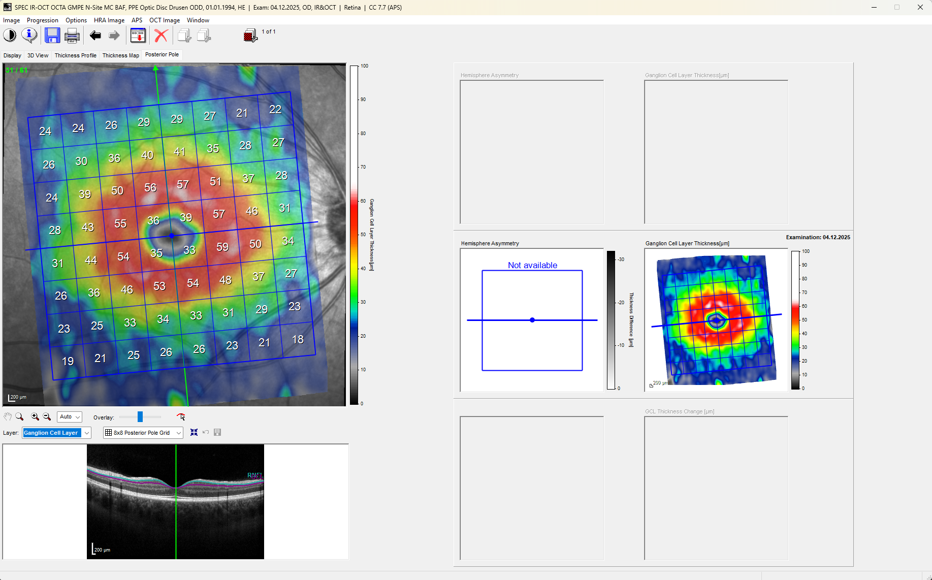Click the blue center-grid arrows icon
This screenshot has height=580, width=932.
point(194,432)
